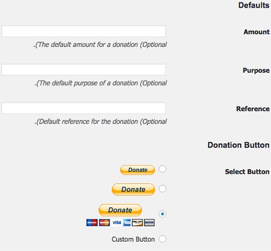
Task: Select the Donate with credit cards radio option
Action: [x=163, y=214]
